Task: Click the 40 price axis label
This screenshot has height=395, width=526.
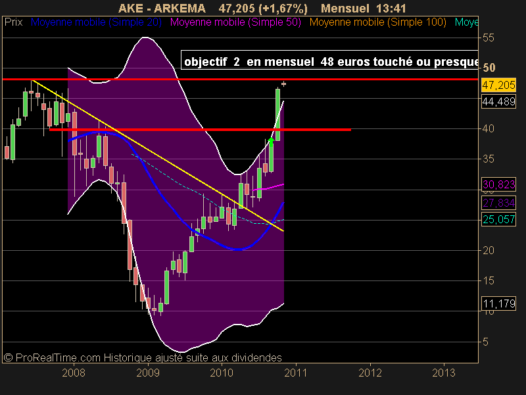Action: coord(489,128)
